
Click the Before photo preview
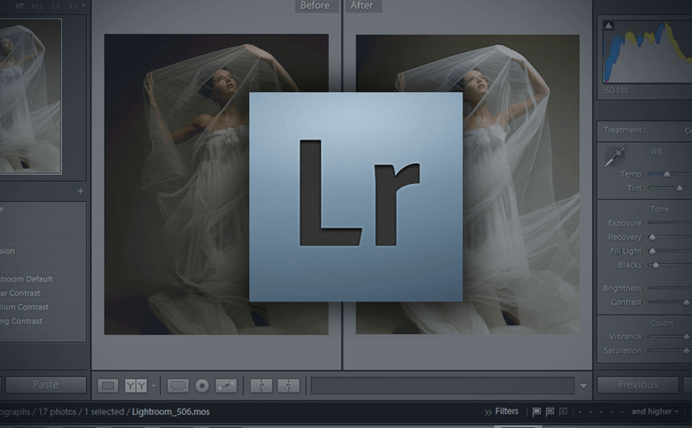[x=216, y=184]
